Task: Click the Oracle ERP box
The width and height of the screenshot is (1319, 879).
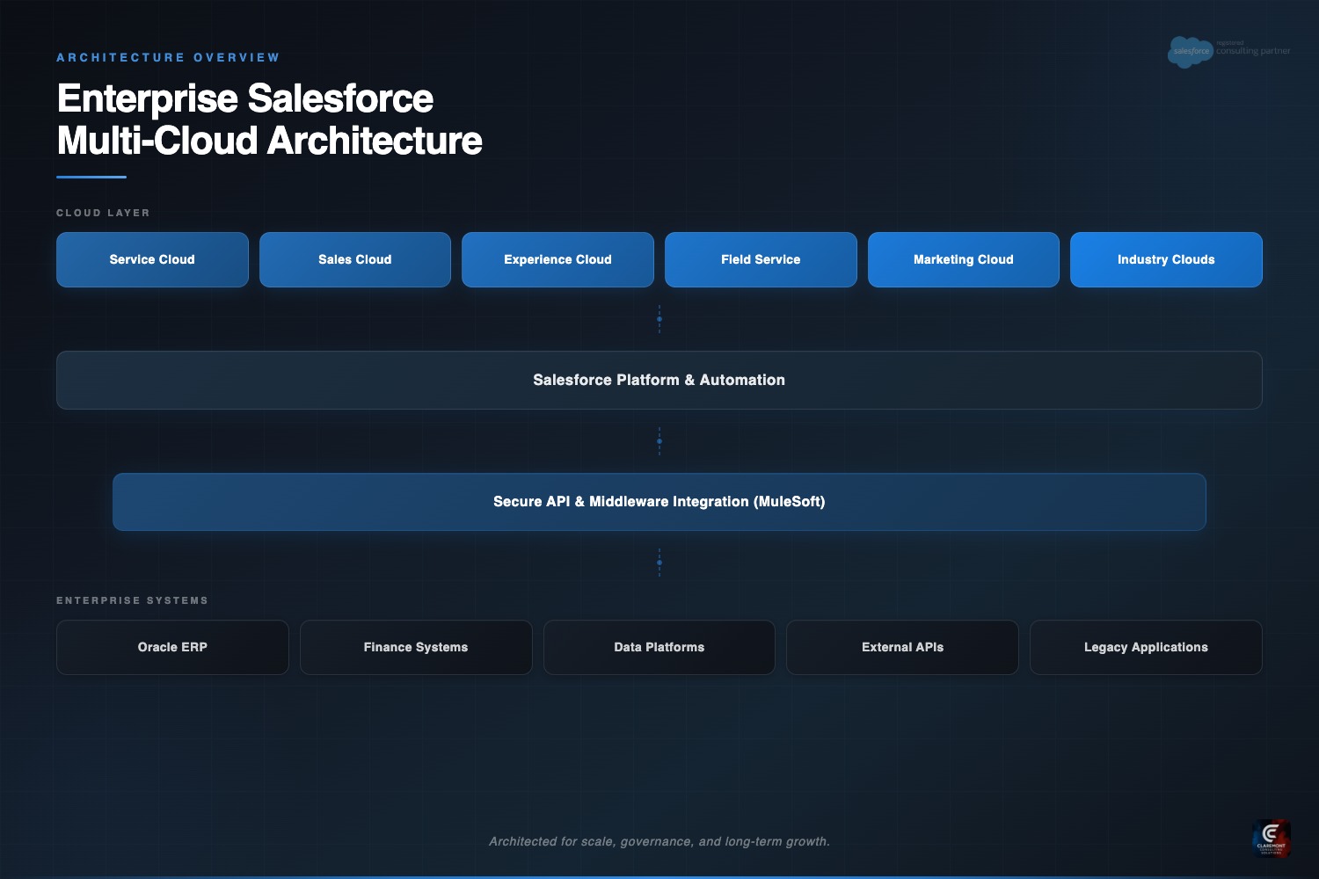Action: tap(172, 647)
